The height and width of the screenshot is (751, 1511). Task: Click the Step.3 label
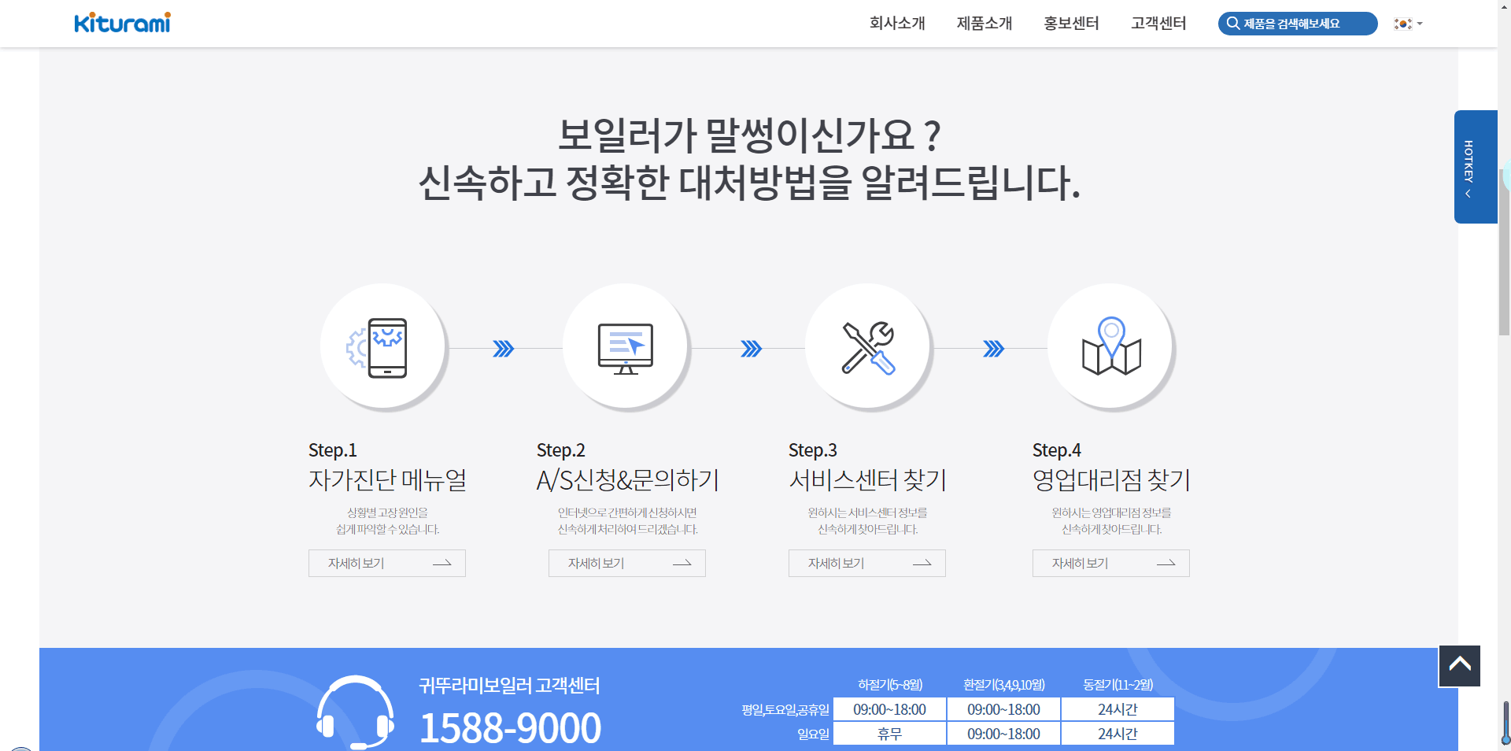813,450
